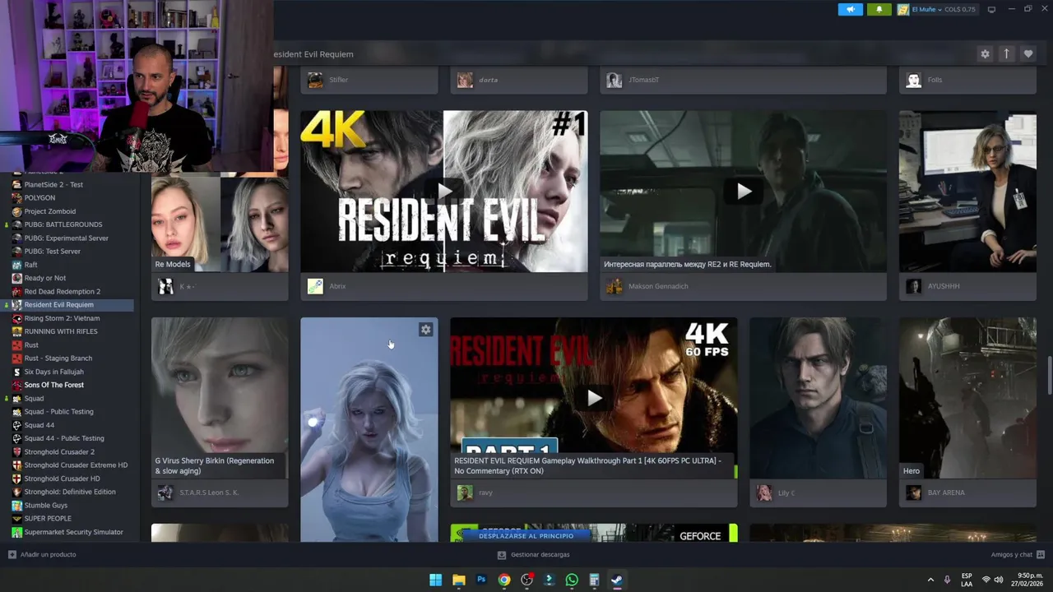The height and width of the screenshot is (592, 1053).
Task: Open settings gear on the blonde woman artwork
Action: click(425, 329)
